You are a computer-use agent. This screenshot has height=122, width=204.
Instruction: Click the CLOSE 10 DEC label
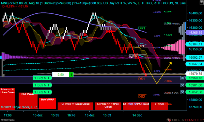[x=172, y=24]
